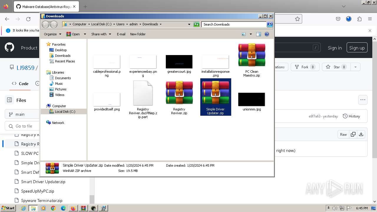Click the volume speaker tray icon
The width and height of the screenshot is (377, 212).
[x=334, y=208]
